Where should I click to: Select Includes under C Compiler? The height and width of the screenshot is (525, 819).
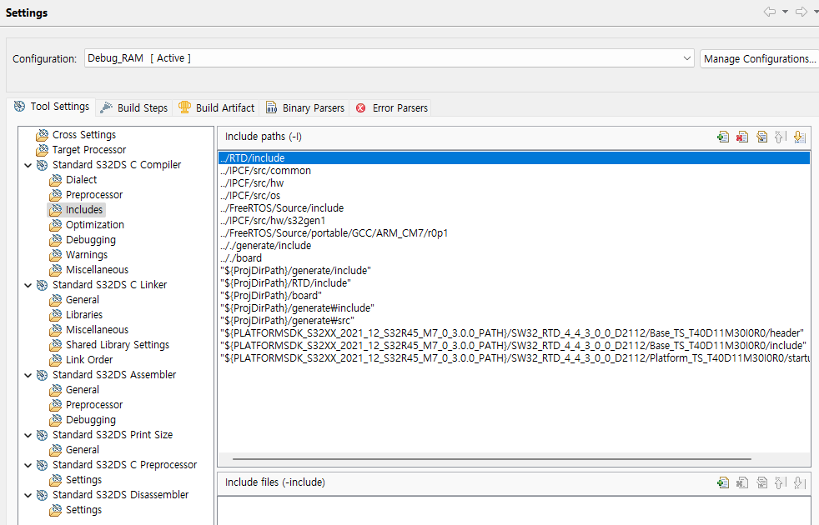(x=84, y=210)
